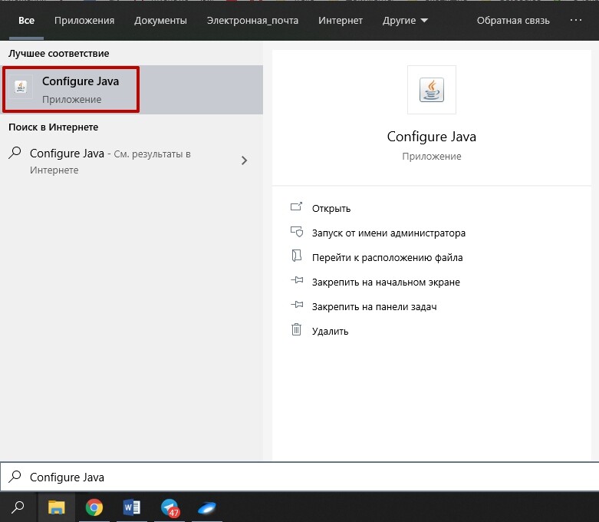This screenshot has height=522, width=599.
Task: Click the large Java icon in preview pane
Action: click(432, 90)
